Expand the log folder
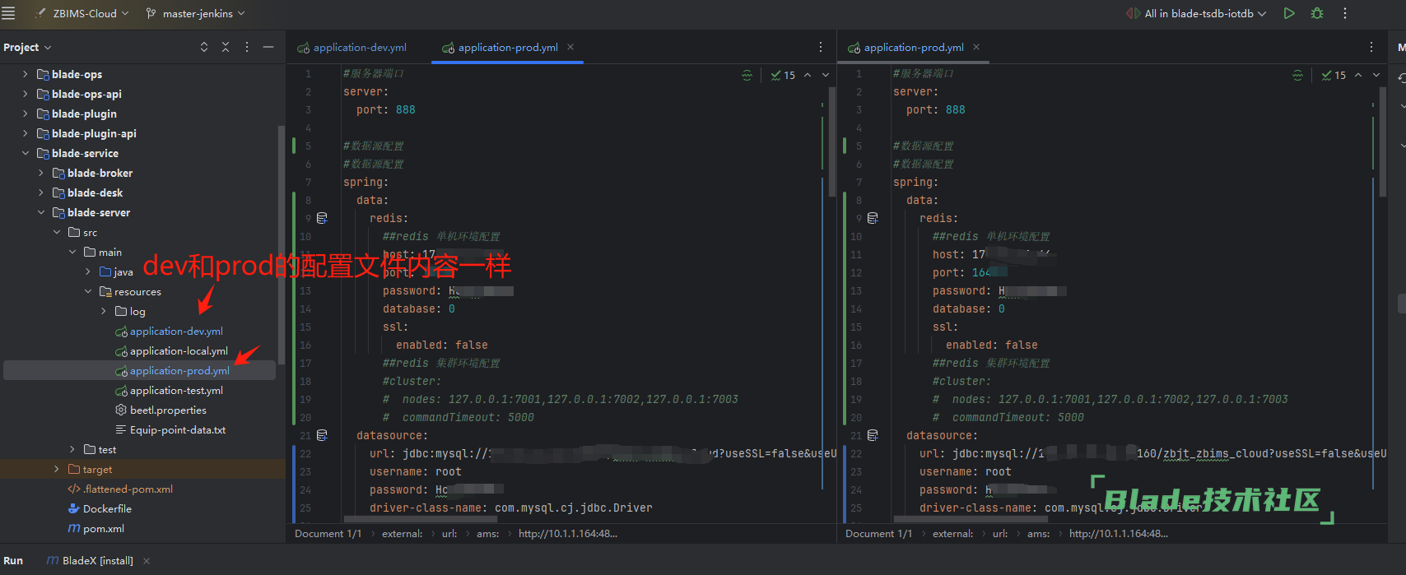This screenshot has height=575, width=1406. pos(104,311)
